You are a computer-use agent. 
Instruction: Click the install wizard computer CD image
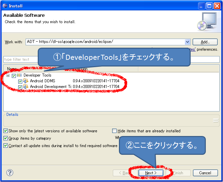[x=207, y=21]
